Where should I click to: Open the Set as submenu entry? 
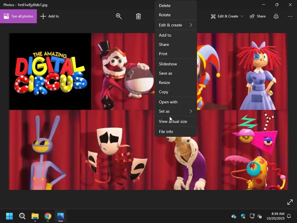click(x=175, y=111)
